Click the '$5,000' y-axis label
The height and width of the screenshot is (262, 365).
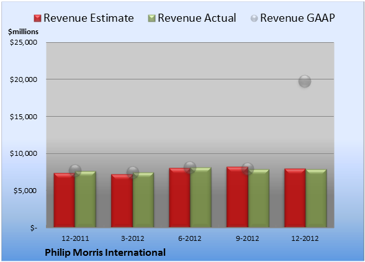click(25, 191)
